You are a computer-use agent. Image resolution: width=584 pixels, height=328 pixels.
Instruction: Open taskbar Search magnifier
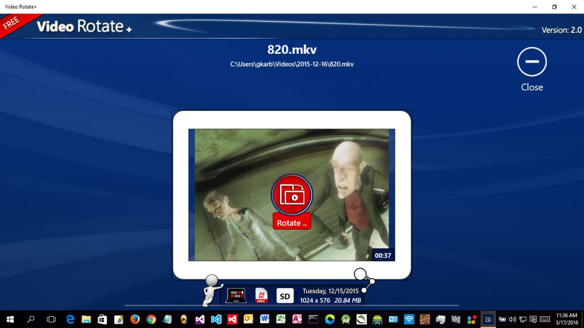tap(30, 319)
